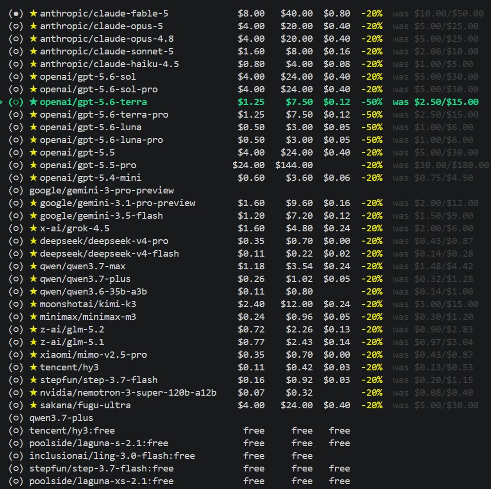Image resolution: width=491 pixels, height=489 pixels.
Task: Click model name nvidia/nemotron-3-super-120b-a12b
Action: (128, 393)
